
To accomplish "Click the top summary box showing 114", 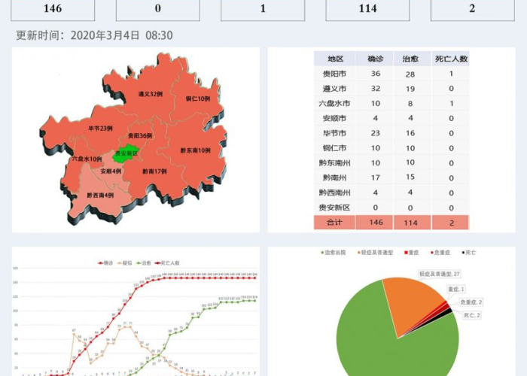I will pos(367,10).
